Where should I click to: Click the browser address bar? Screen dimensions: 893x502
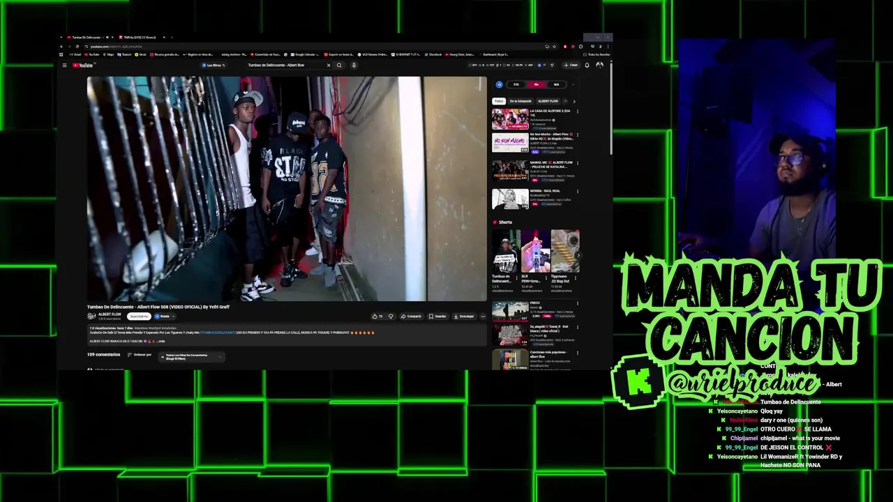[314, 47]
